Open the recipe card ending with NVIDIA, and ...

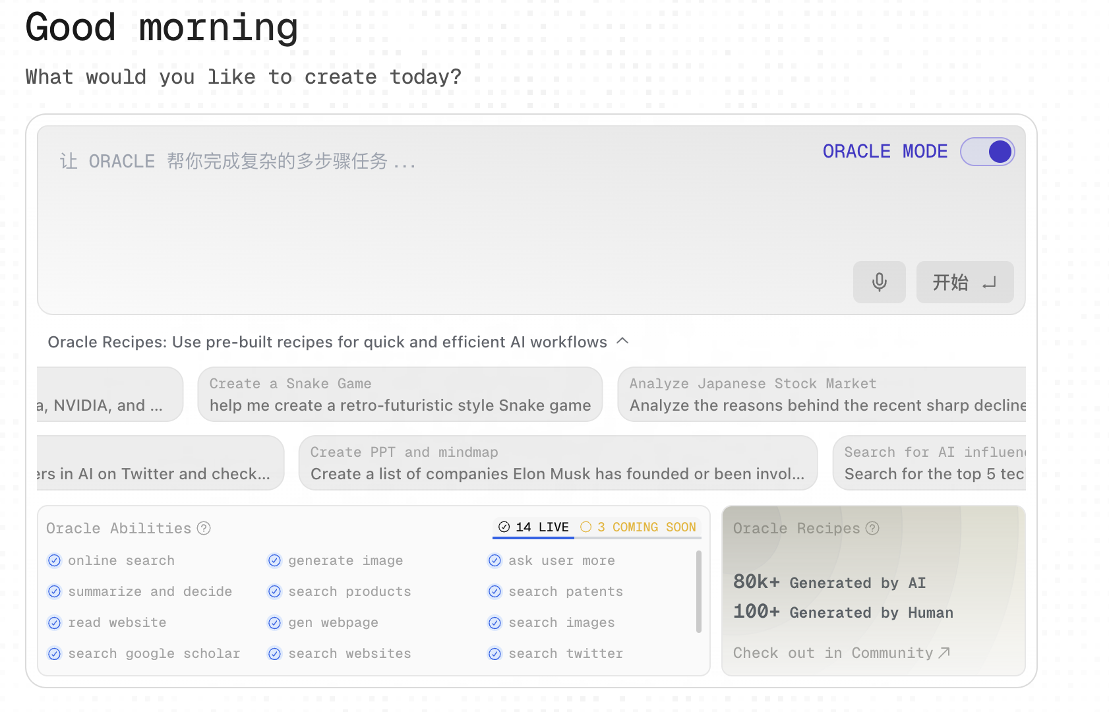(110, 394)
